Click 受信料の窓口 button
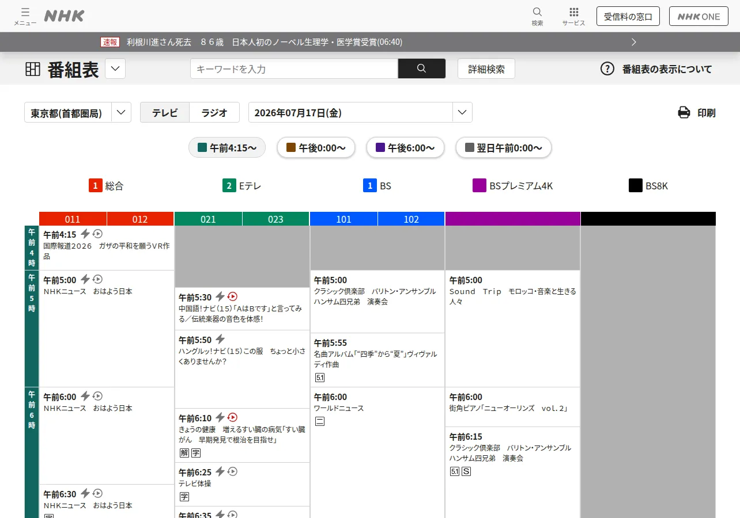 coord(628,16)
